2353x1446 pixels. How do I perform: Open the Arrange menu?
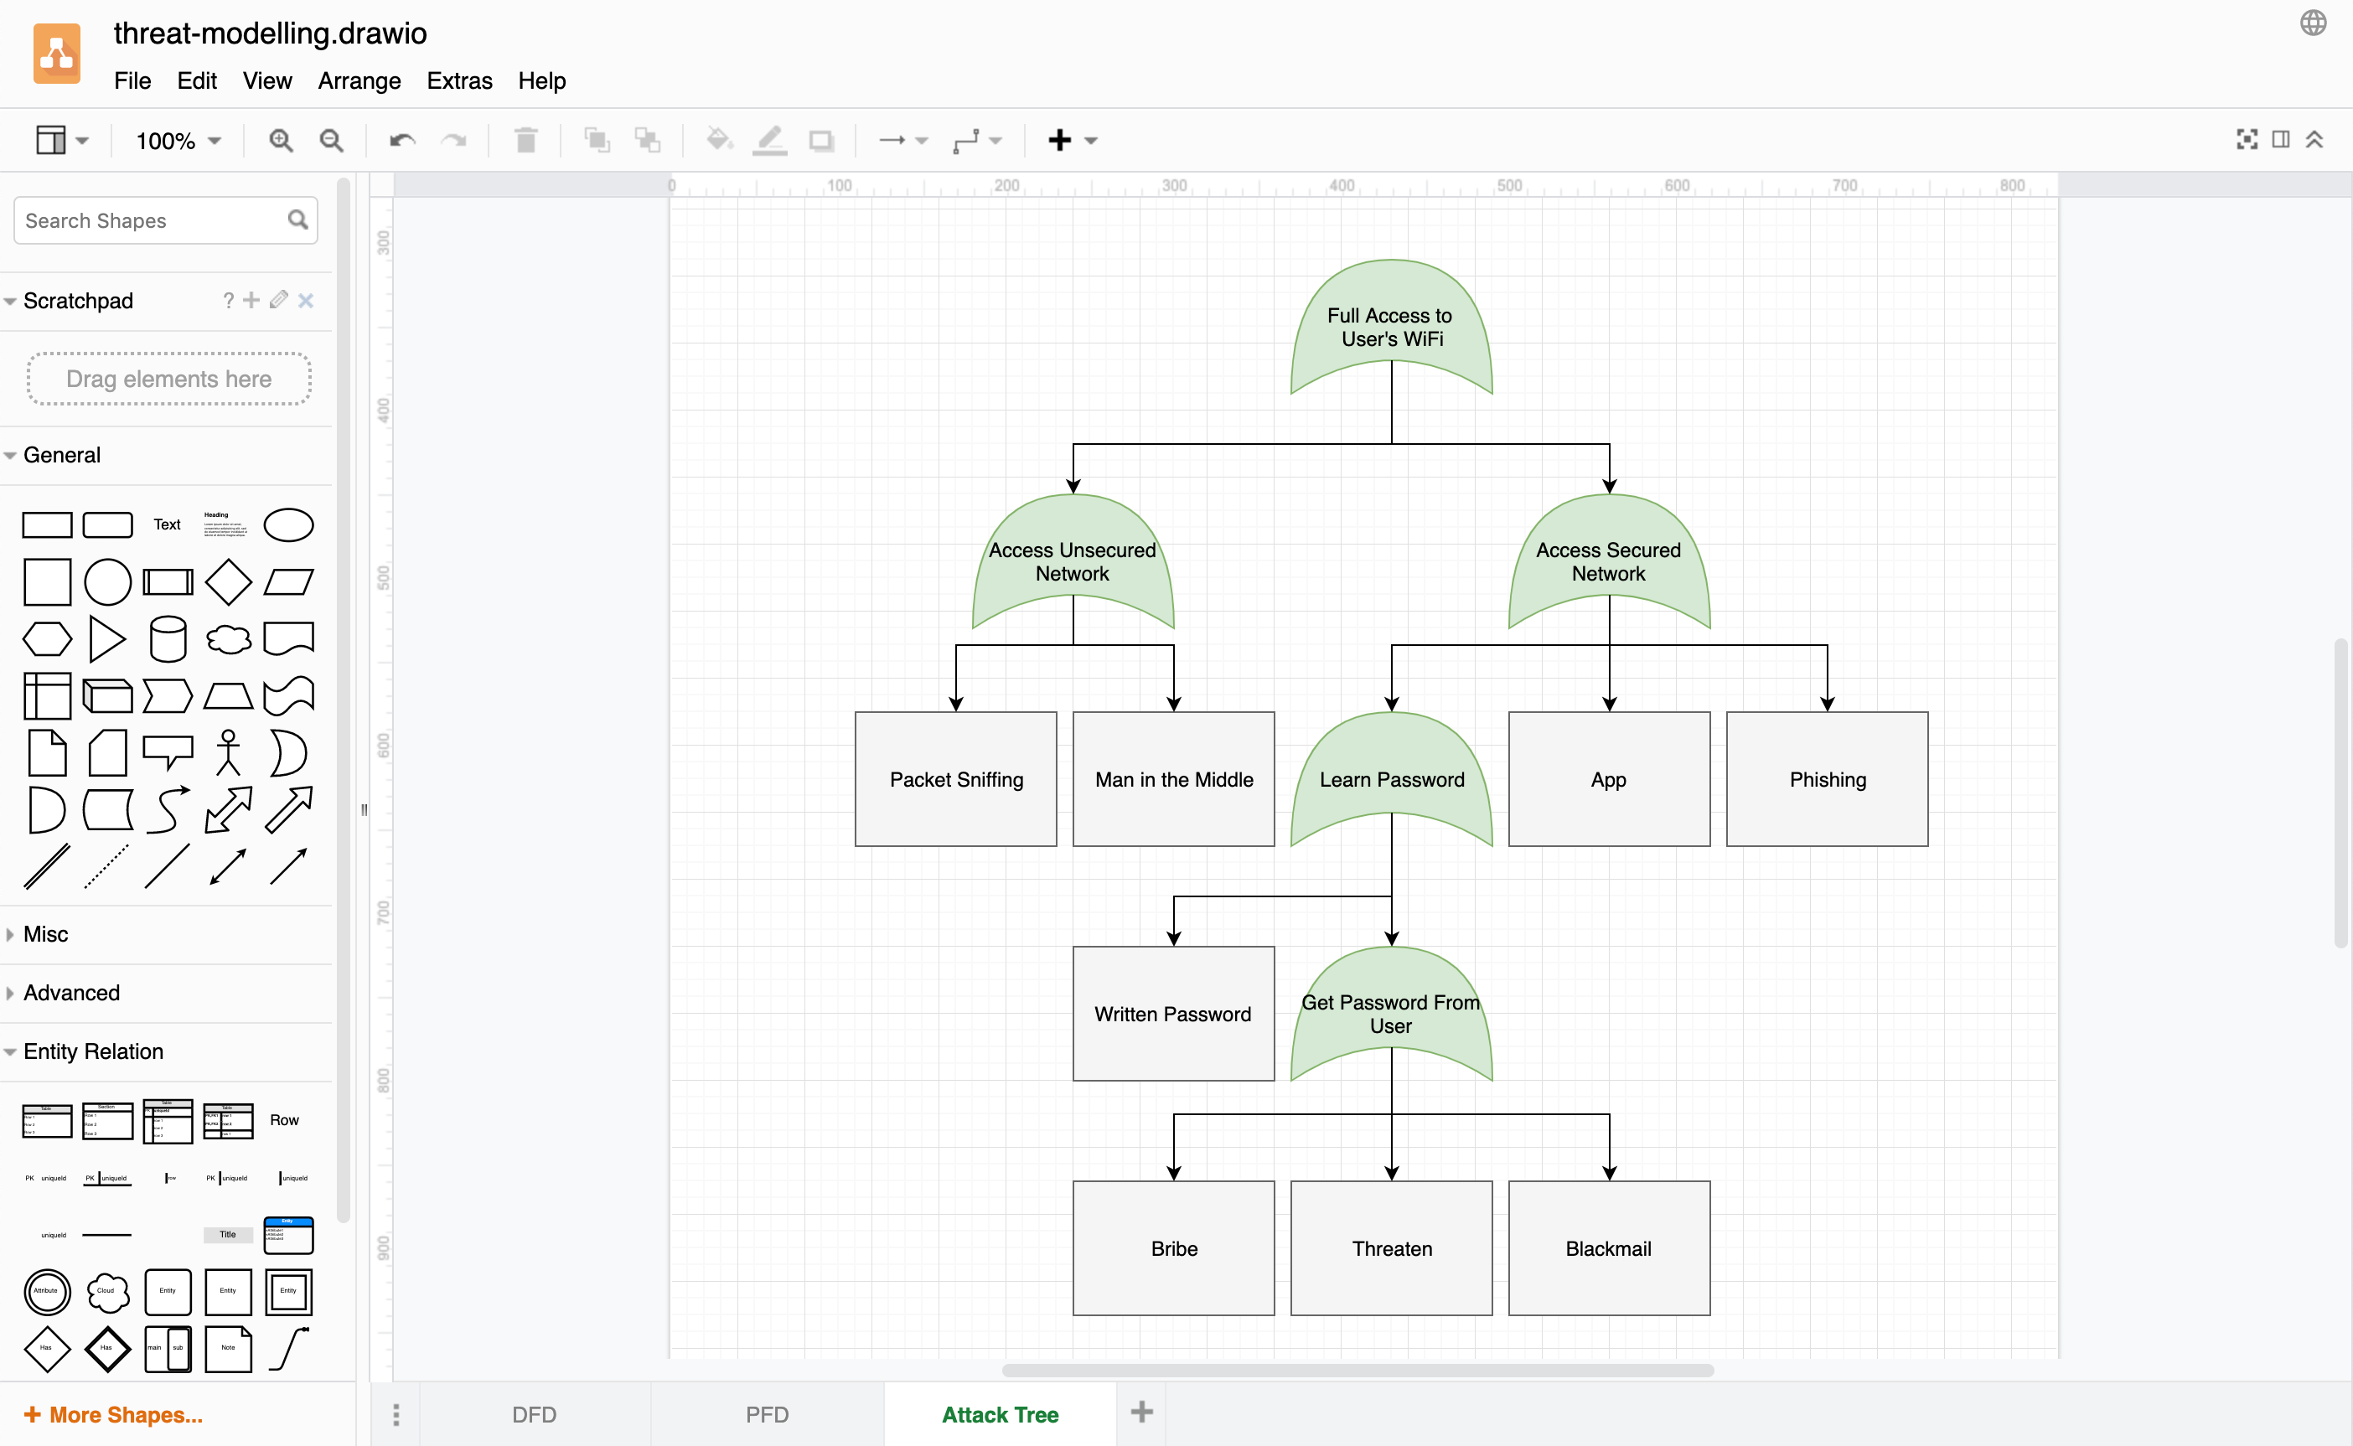359,79
